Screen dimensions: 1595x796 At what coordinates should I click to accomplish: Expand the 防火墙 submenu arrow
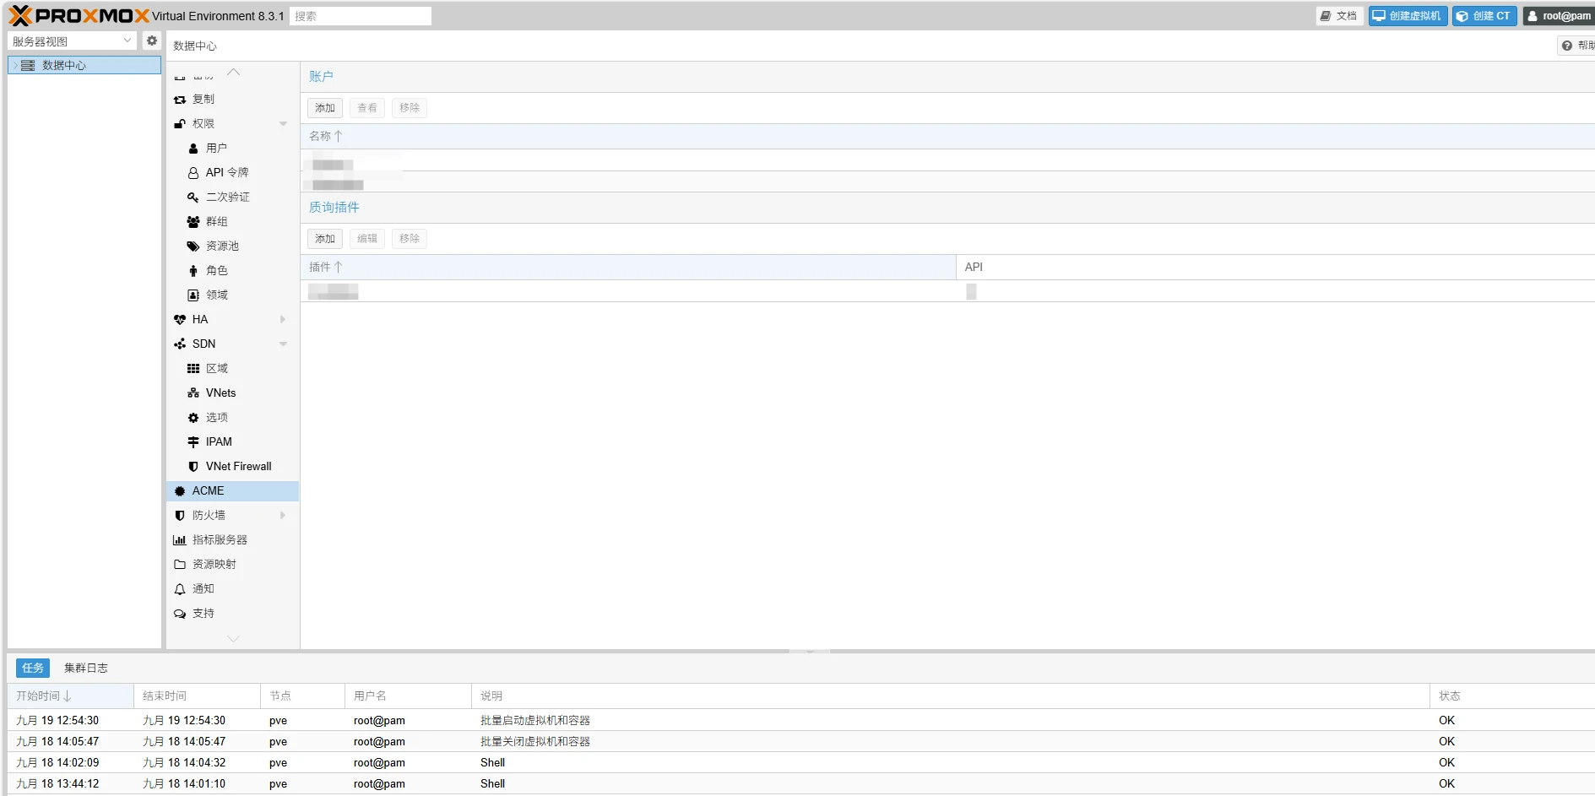[283, 515]
